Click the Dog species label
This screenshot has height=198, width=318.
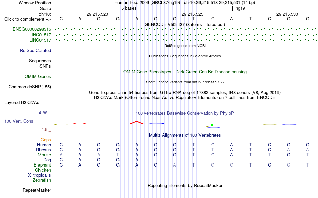[47, 160]
